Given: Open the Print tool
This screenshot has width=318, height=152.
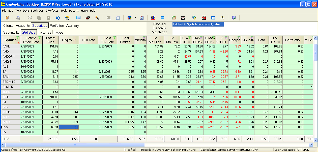Looking at the screenshot, I should click(18, 18).
